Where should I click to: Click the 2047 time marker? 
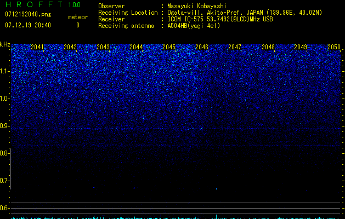click(x=235, y=47)
